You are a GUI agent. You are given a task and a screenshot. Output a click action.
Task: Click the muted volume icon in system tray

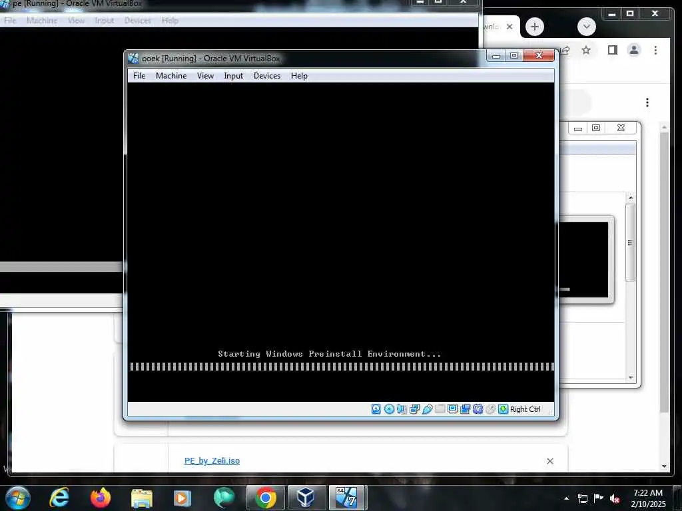(x=615, y=498)
